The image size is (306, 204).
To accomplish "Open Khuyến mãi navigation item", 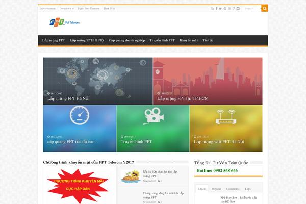I will click(189, 40).
